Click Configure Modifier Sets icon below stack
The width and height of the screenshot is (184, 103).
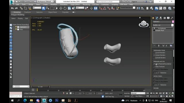pyautogui.click(x=171, y=46)
